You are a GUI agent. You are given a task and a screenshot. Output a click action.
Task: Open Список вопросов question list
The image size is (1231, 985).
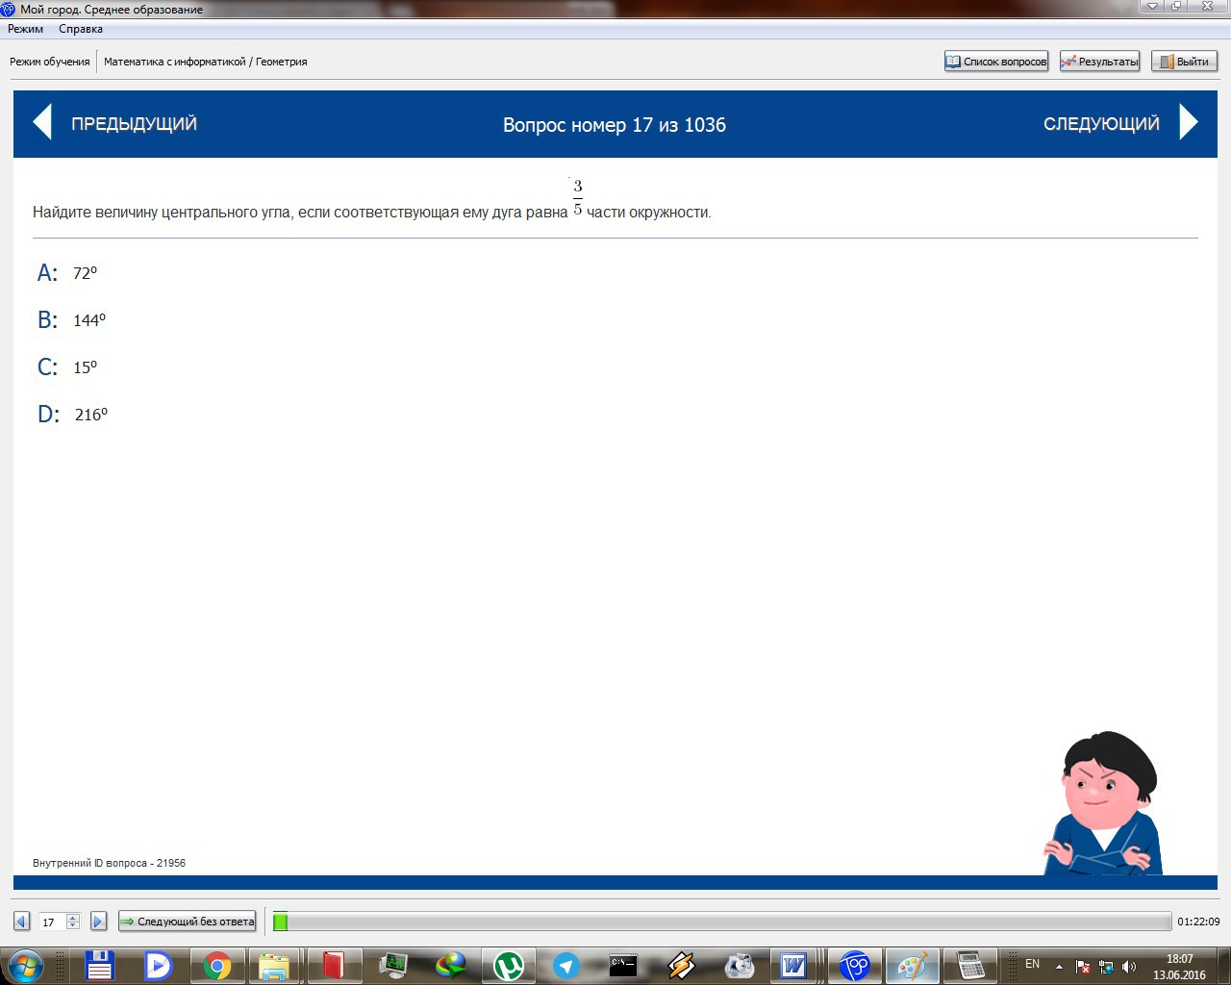tap(996, 62)
